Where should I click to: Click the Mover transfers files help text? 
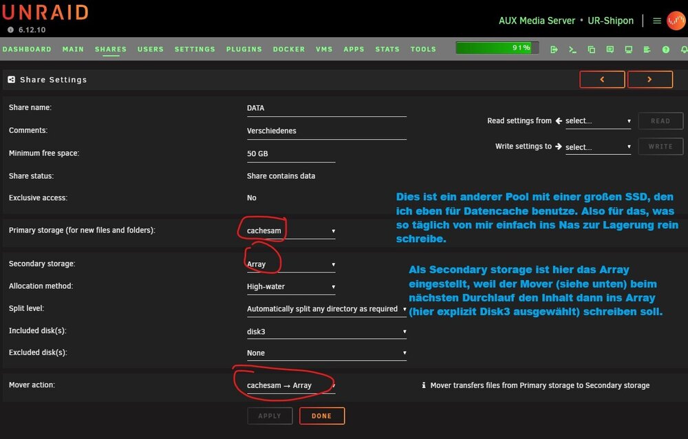tap(539, 385)
